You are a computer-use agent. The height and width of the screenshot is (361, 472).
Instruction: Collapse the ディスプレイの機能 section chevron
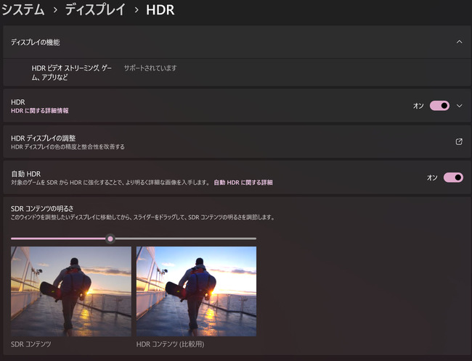tap(459, 42)
